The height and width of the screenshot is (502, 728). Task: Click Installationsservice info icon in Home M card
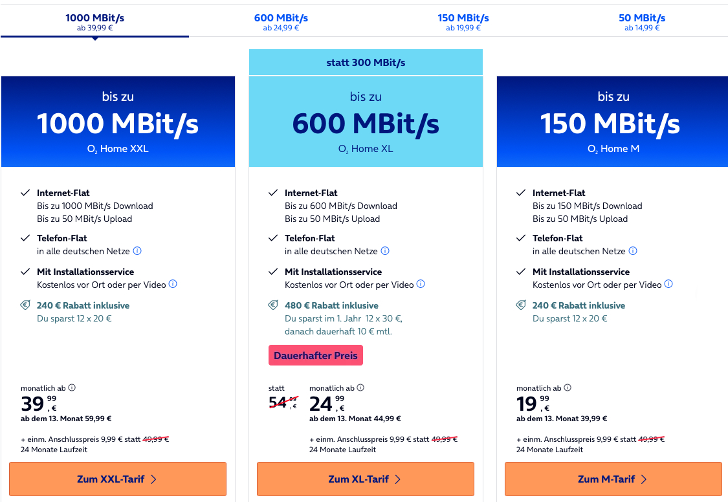point(668,285)
